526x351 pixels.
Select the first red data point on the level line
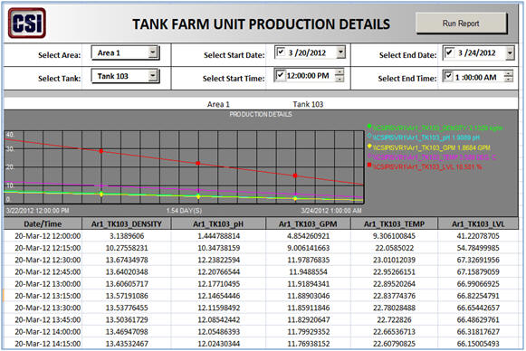(x=101, y=151)
